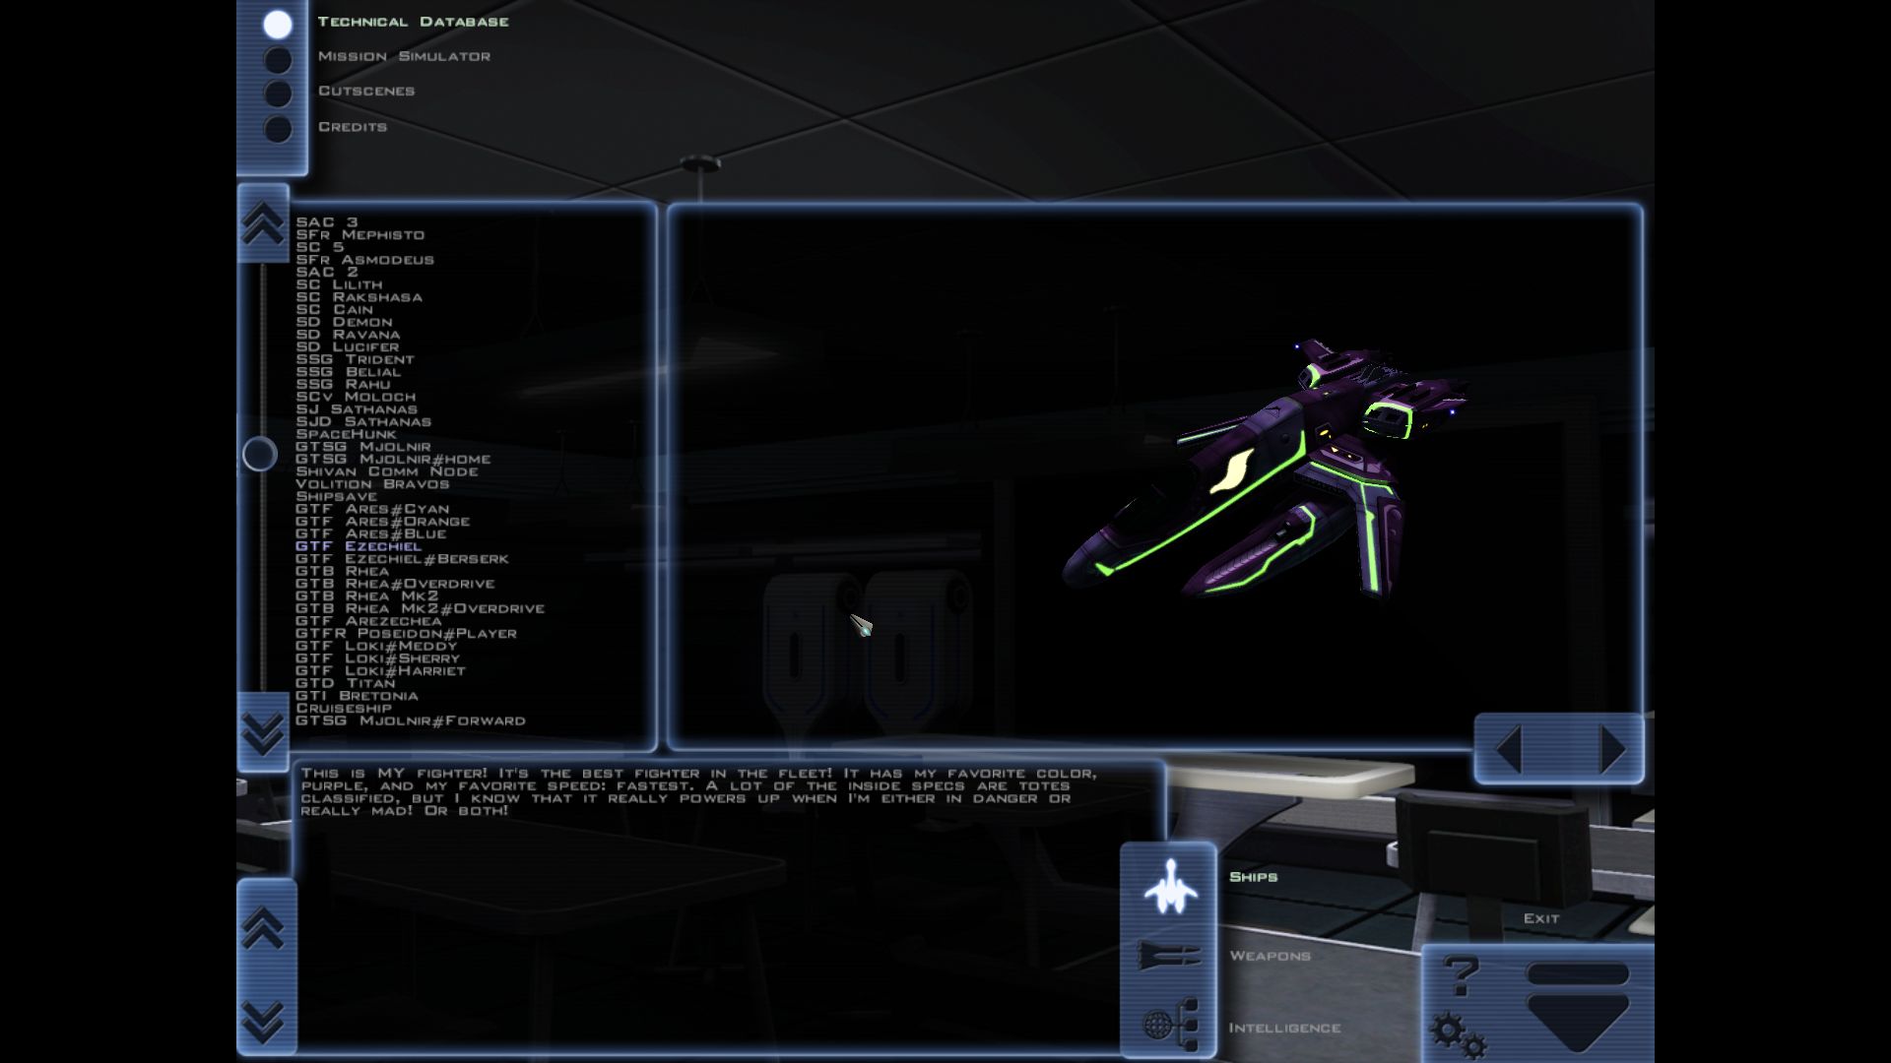Open options with gears icon

(x=1459, y=1037)
